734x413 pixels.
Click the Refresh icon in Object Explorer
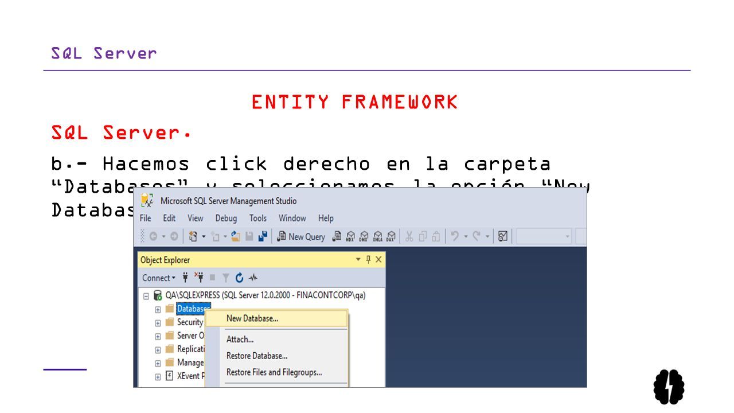tap(239, 278)
